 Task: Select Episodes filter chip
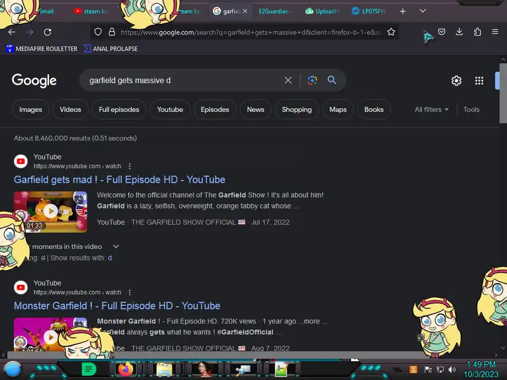click(215, 109)
